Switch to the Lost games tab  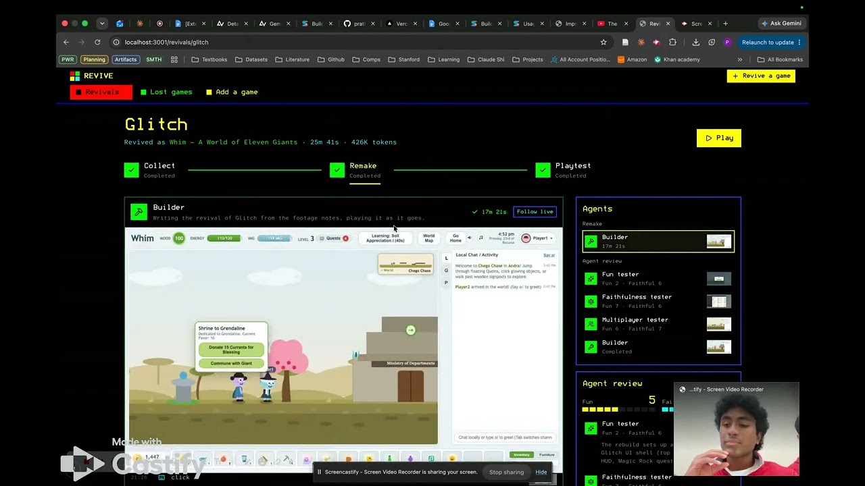click(x=166, y=92)
